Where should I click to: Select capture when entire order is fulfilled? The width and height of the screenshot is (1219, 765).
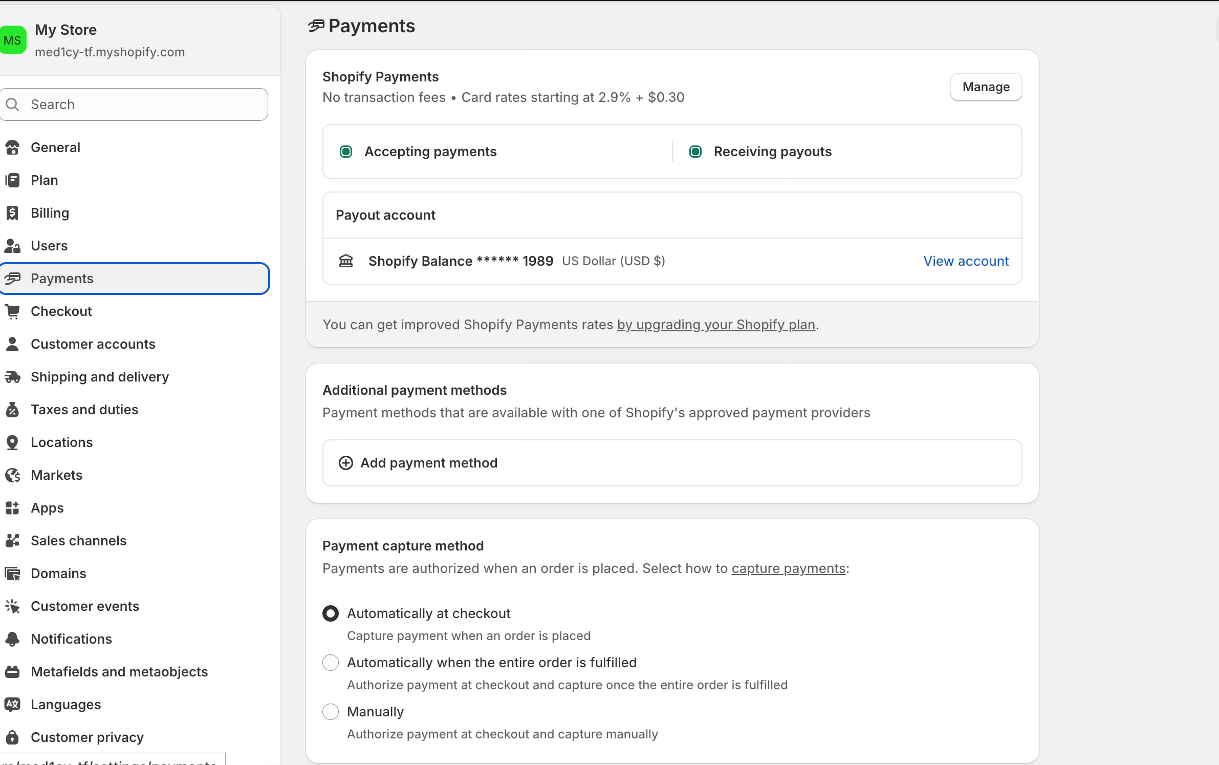[x=331, y=663]
